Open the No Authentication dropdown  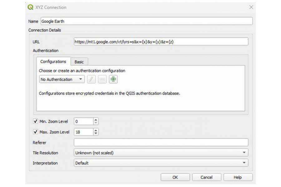click(62, 79)
